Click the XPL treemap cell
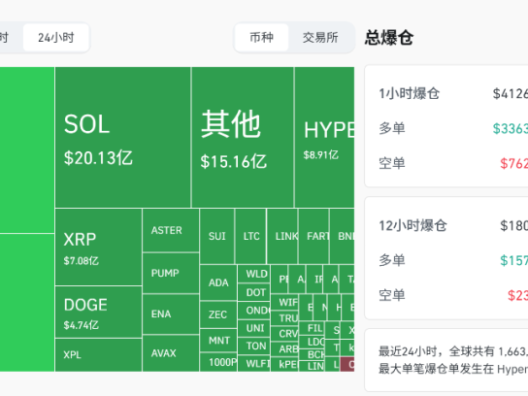528x396 pixels. [x=98, y=355]
